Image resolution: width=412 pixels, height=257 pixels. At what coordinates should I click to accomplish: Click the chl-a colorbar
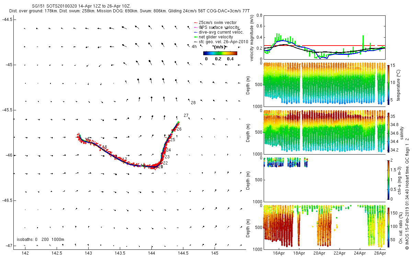tap(389, 180)
